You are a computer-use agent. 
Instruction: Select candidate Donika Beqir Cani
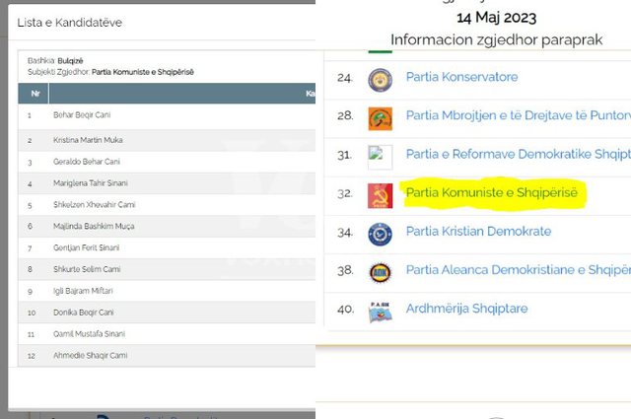coord(83,313)
